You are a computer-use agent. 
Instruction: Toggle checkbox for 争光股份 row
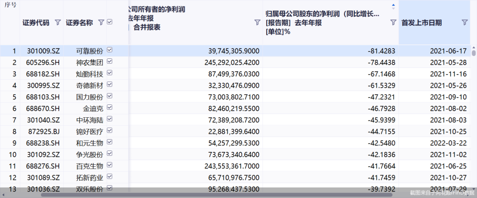(x=110, y=153)
